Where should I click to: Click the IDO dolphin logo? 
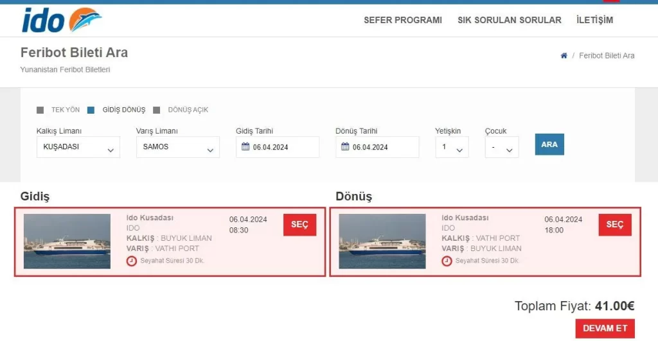click(62, 20)
